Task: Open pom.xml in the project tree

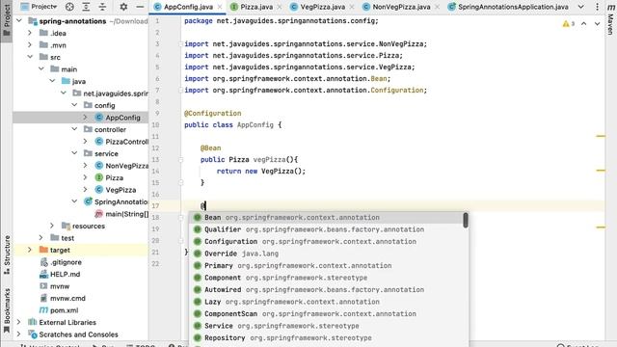Action: (x=65, y=310)
